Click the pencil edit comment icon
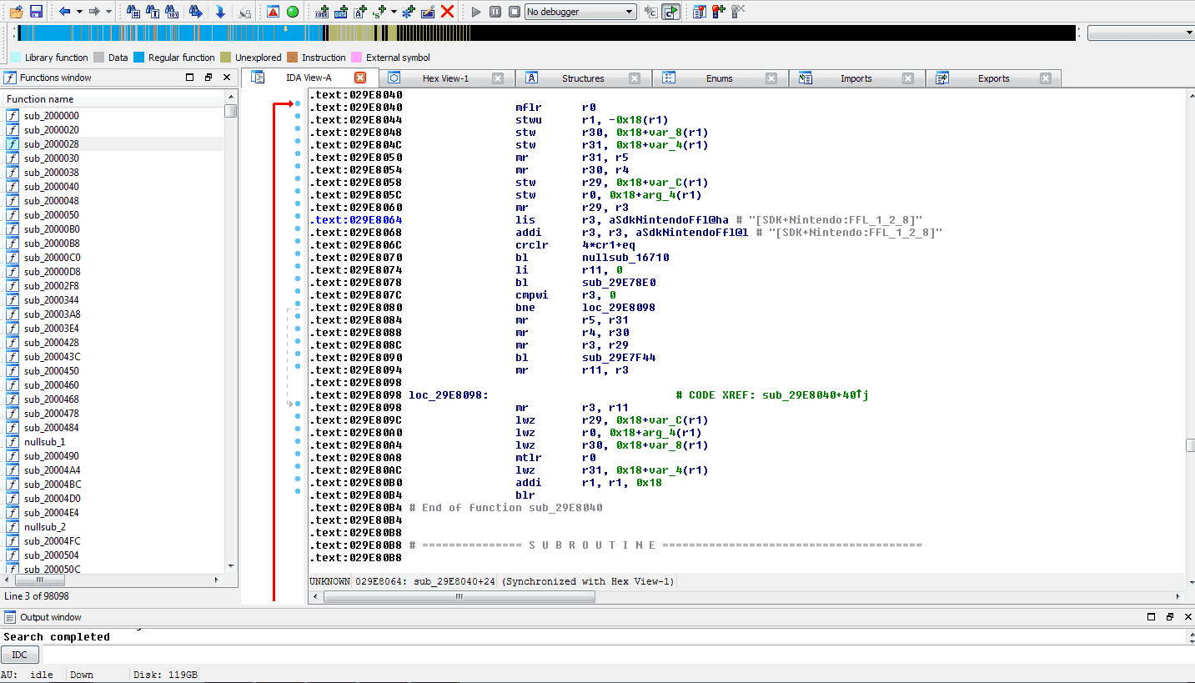 [428, 12]
